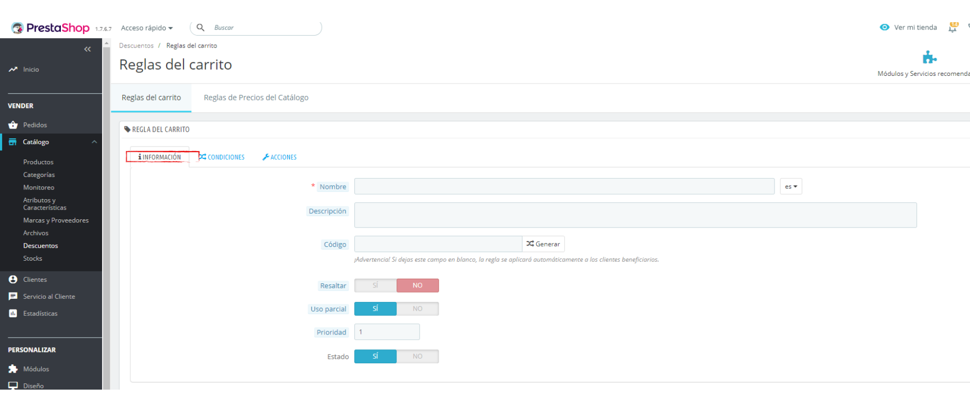
Task: Click the Módulos puzzle icon in sidebar
Action: pyautogui.click(x=13, y=369)
